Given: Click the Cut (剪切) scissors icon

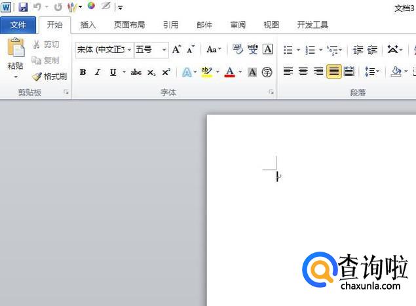Looking at the screenshot, I should (36, 45).
